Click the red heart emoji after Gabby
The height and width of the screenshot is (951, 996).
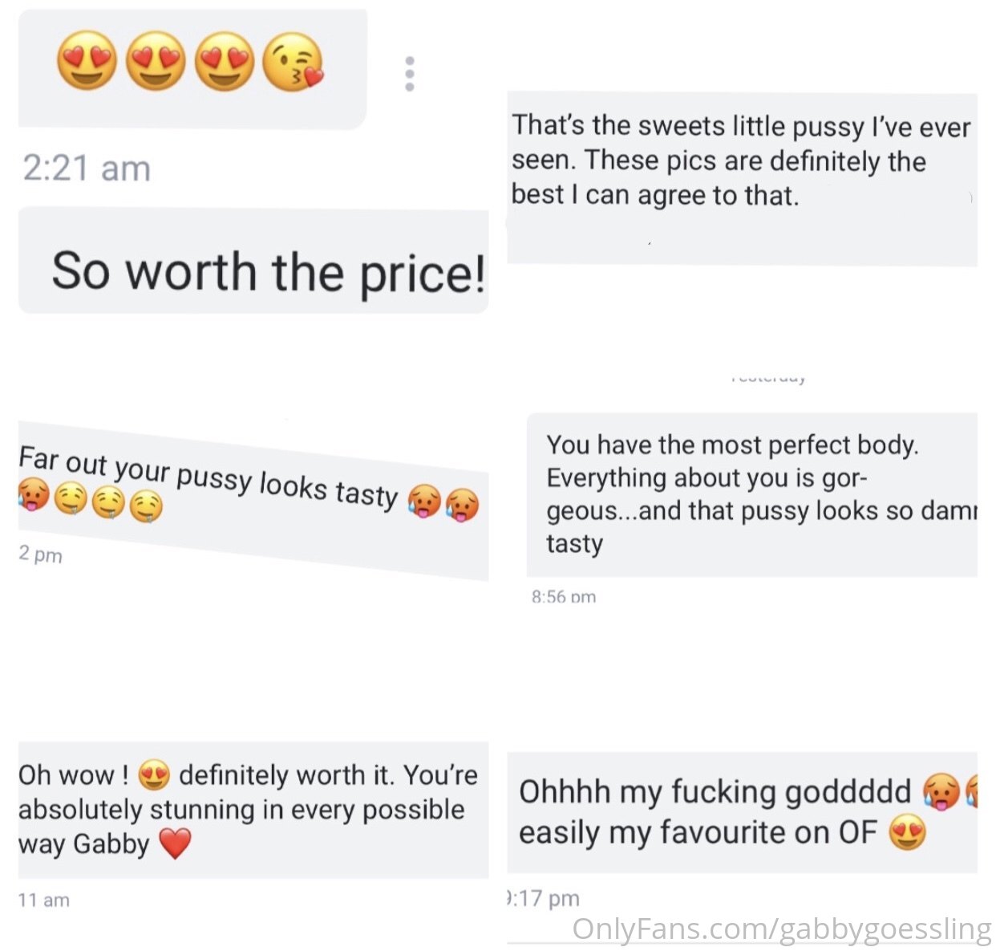click(x=176, y=843)
